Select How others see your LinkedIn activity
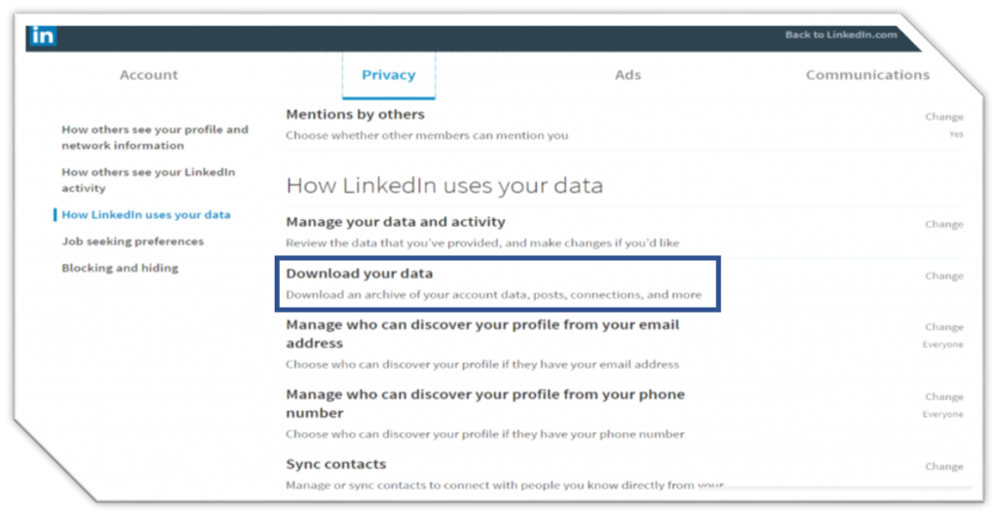Image resolution: width=998 pixels, height=516 pixels. (x=148, y=180)
